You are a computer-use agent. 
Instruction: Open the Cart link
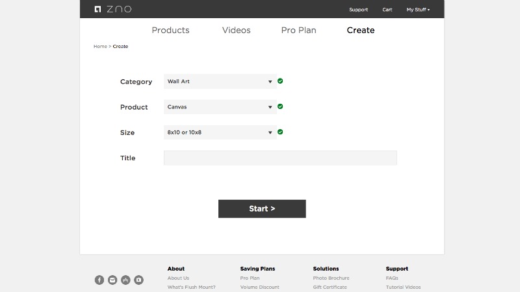coord(387,10)
